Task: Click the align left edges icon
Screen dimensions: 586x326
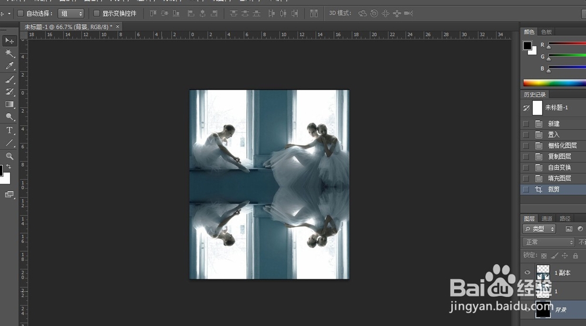Action: click(x=191, y=13)
